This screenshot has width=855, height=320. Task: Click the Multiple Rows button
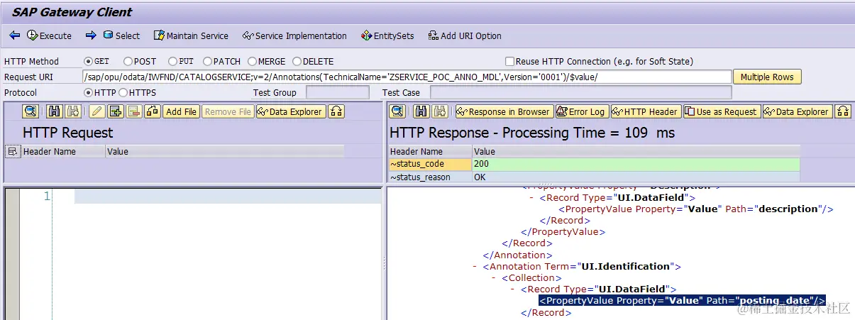(x=767, y=77)
